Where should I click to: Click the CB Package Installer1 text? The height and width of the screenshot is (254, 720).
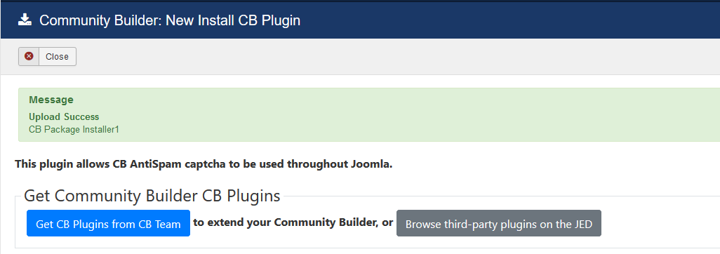(74, 130)
